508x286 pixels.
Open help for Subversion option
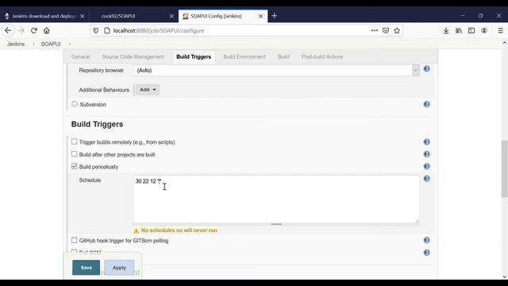427,104
